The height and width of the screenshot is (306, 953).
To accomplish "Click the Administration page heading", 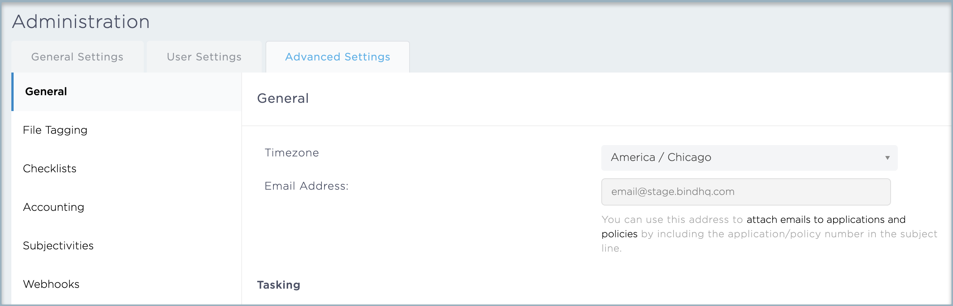I will [81, 22].
